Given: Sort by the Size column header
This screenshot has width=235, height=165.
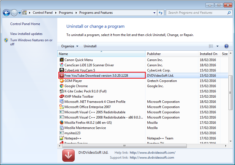Looking at the screenshot, I should click(224, 54).
